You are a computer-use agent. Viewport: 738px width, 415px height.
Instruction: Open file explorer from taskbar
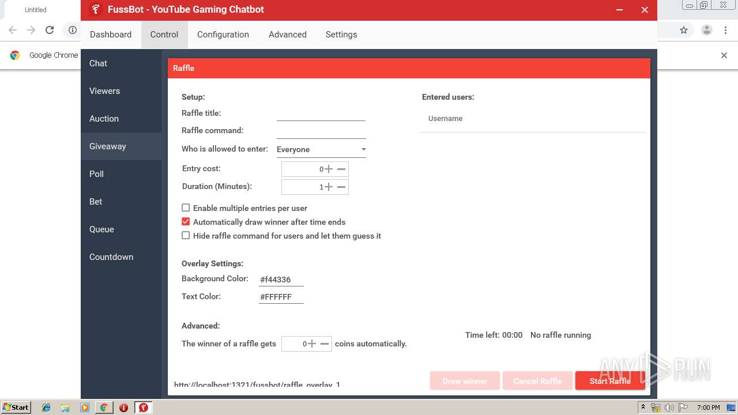65,408
